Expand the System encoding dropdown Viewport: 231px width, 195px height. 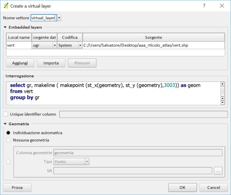pyautogui.click(x=80, y=45)
